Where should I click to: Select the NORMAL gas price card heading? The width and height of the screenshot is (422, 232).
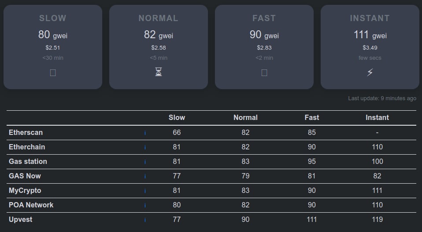(159, 18)
